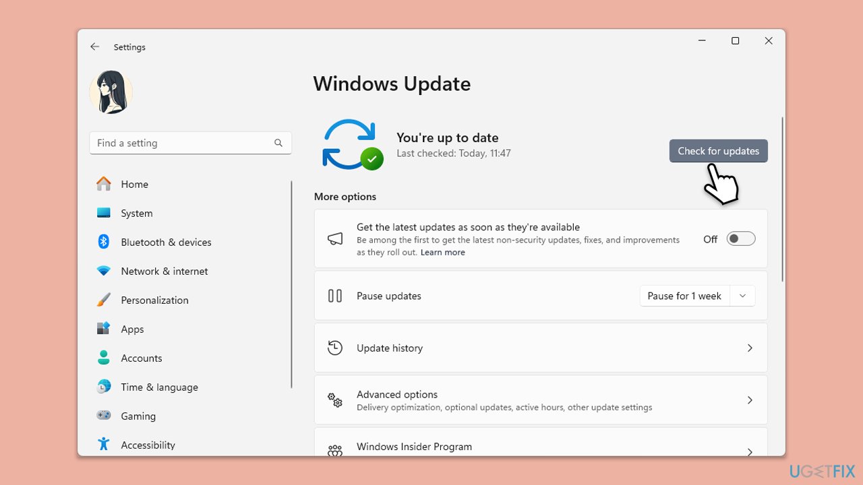This screenshot has width=863, height=485.
Task: Click the search magnifier icon
Action: click(x=278, y=143)
